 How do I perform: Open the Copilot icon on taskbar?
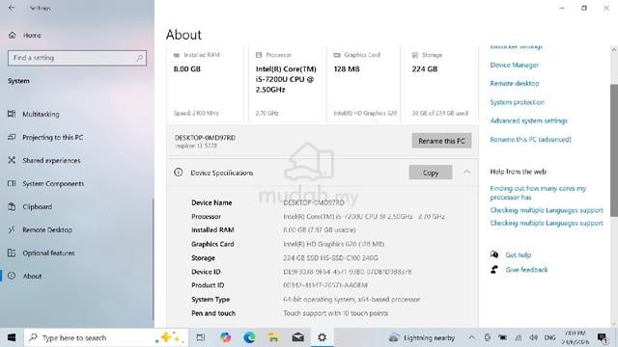point(225,337)
